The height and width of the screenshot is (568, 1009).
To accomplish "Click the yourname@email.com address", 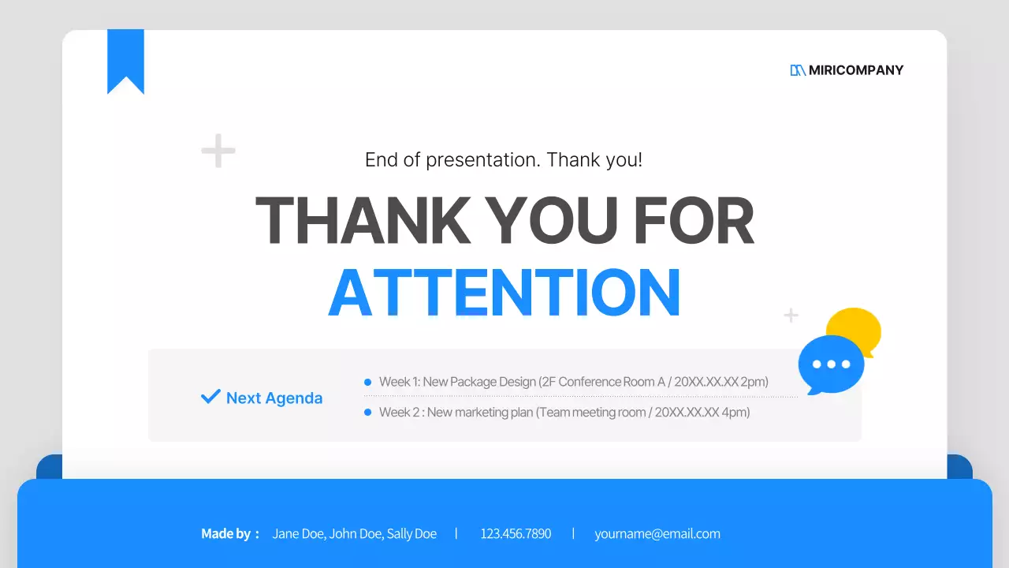I will [657, 534].
